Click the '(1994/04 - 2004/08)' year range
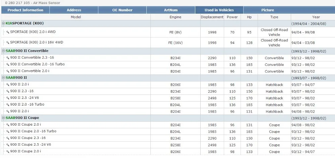The image size is (335, 158). pyautogui.click(x=309, y=24)
